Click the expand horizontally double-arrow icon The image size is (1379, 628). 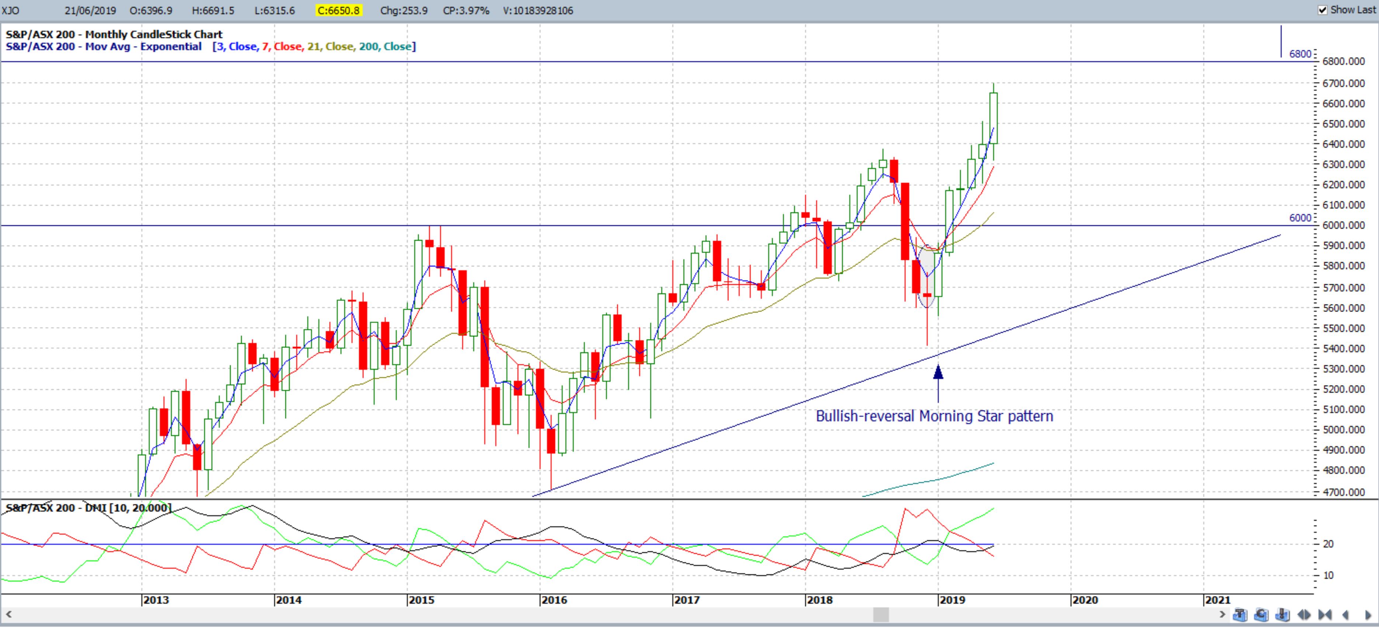pyautogui.click(x=1304, y=615)
